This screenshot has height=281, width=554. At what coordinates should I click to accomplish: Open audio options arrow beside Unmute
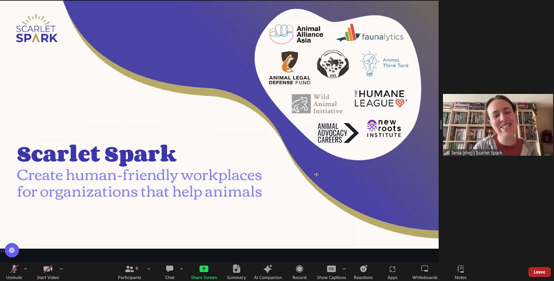[x=26, y=269]
